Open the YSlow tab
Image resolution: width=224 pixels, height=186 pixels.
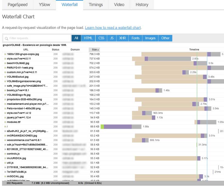tap(45, 5)
